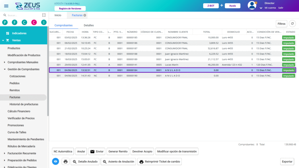Image resolution: width=299 pixels, height=168 pixels.
Task: Expand Facturación Recurrente submenu
Action: point(5,153)
